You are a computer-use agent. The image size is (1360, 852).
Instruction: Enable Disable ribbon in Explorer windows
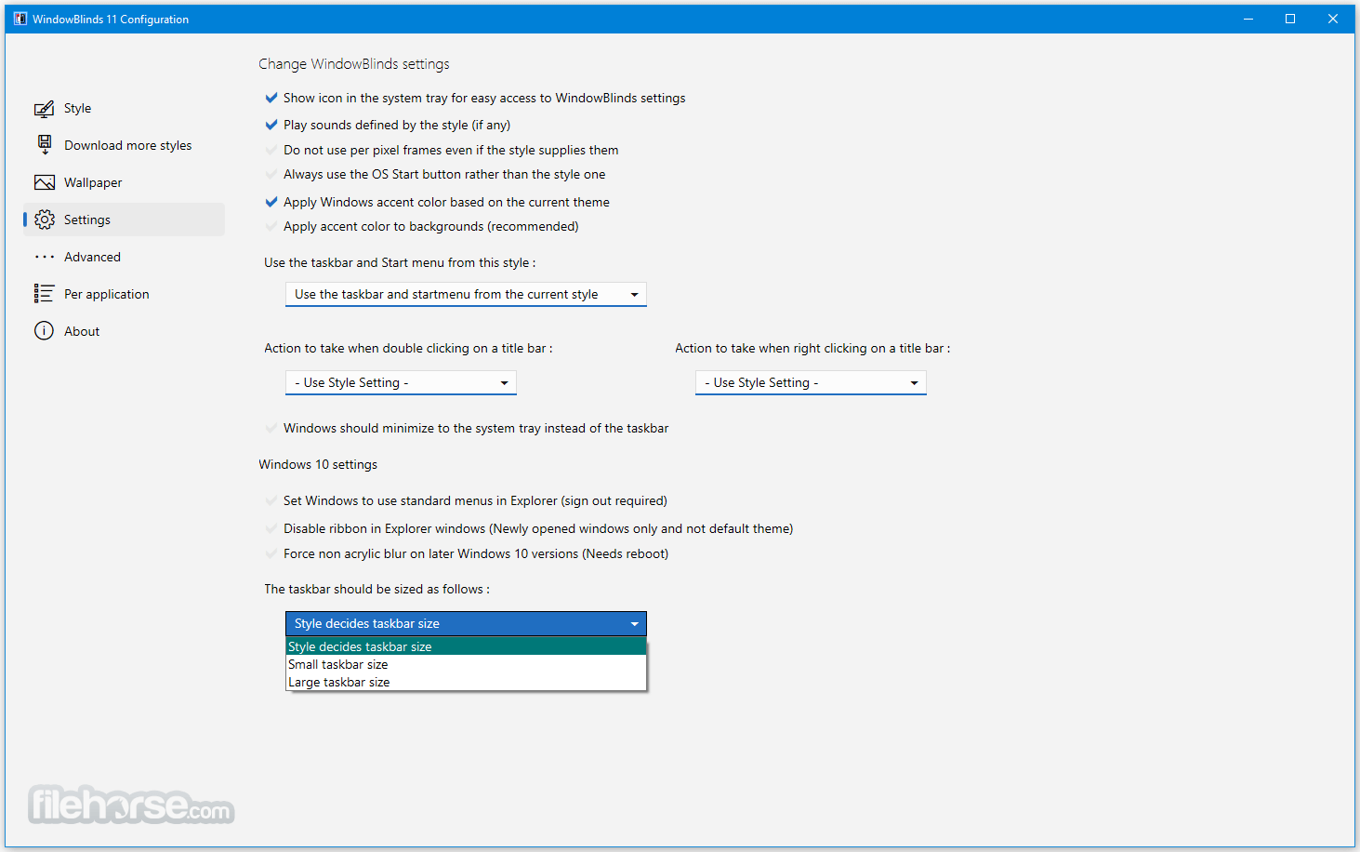tap(271, 528)
